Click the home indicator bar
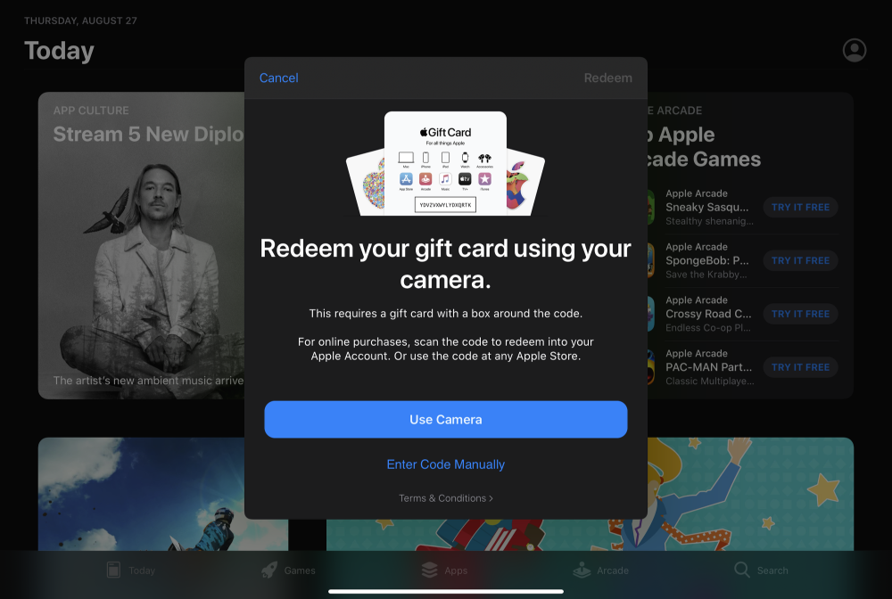The width and height of the screenshot is (892, 599). [445, 591]
